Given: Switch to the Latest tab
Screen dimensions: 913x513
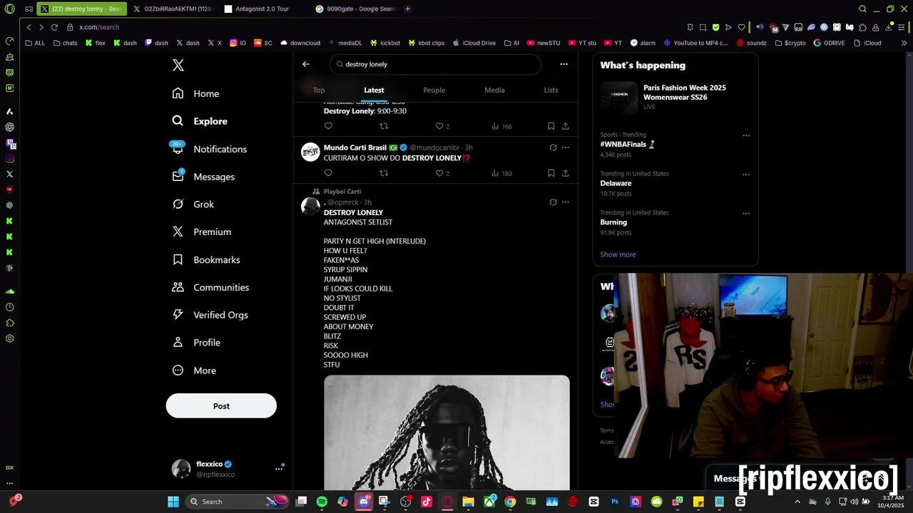Looking at the screenshot, I should [x=374, y=90].
